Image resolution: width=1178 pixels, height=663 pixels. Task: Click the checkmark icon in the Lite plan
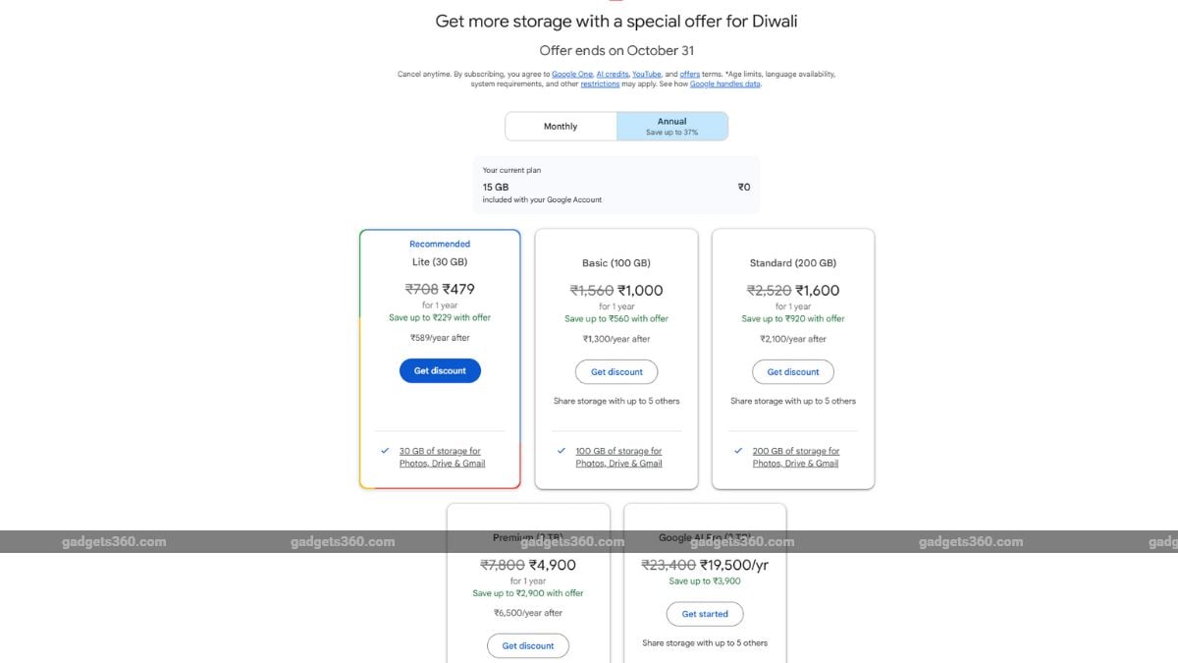click(x=385, y=451)
